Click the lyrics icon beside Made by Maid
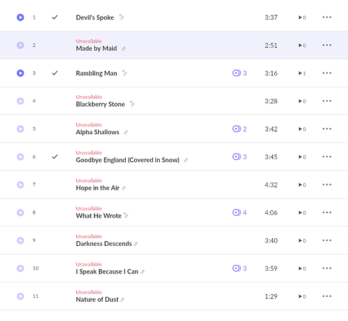This screenshot has width=348, height=321. coord(124,49)
